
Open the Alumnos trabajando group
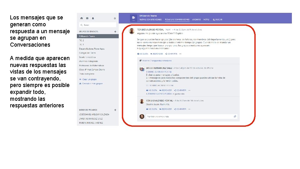(x=88, y=61)
